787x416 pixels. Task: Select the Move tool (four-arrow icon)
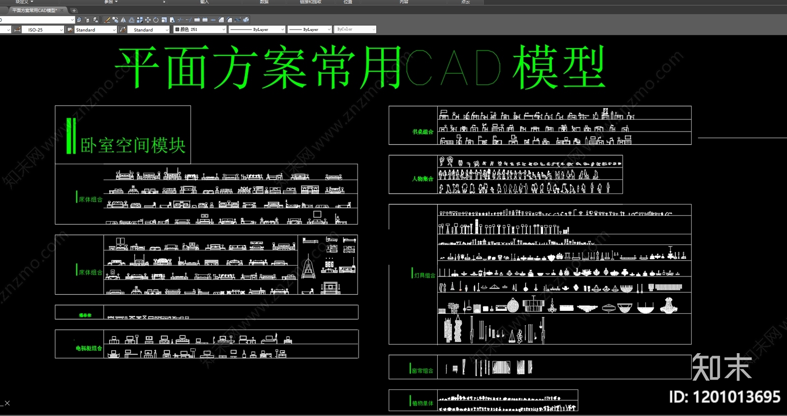point(148,20)
